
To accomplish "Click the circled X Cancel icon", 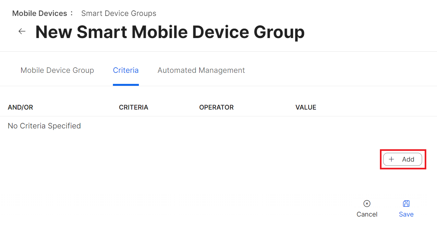I will 367,204.
